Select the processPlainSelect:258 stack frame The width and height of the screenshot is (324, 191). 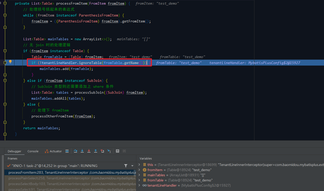(70, 178)
